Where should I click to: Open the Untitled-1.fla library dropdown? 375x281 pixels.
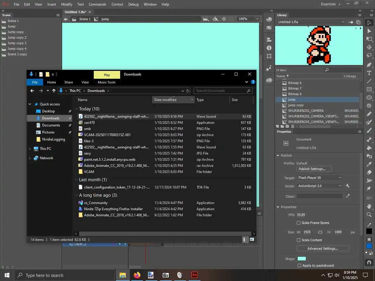click(311, 22)
